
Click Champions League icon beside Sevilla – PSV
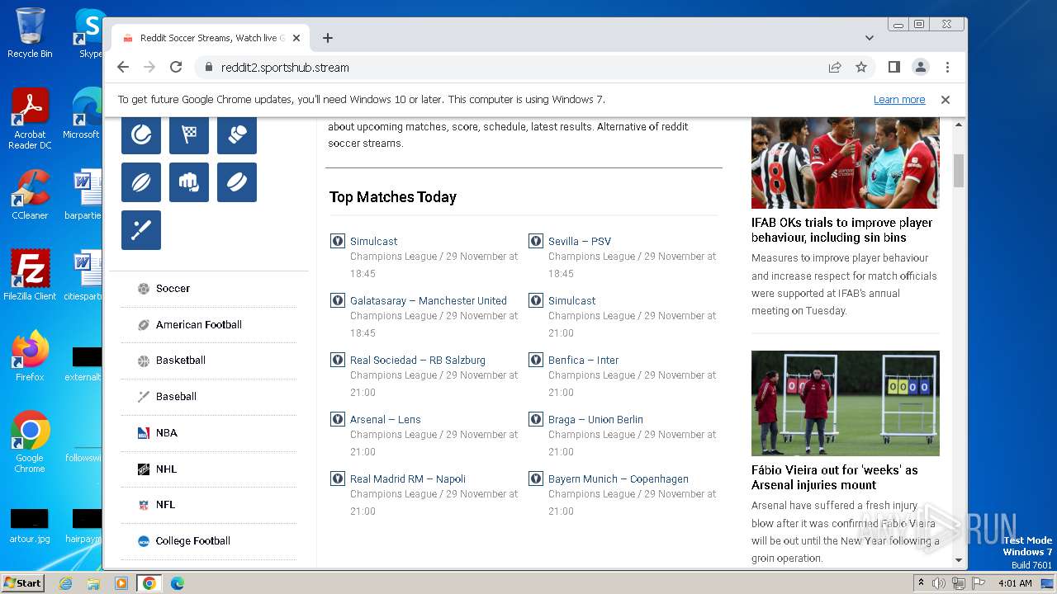click(536, 241)
